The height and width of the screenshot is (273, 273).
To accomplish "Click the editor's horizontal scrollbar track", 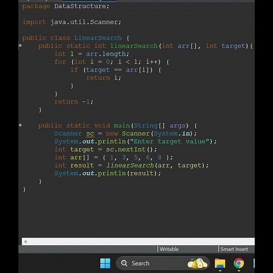I will (x=138, y=241).
